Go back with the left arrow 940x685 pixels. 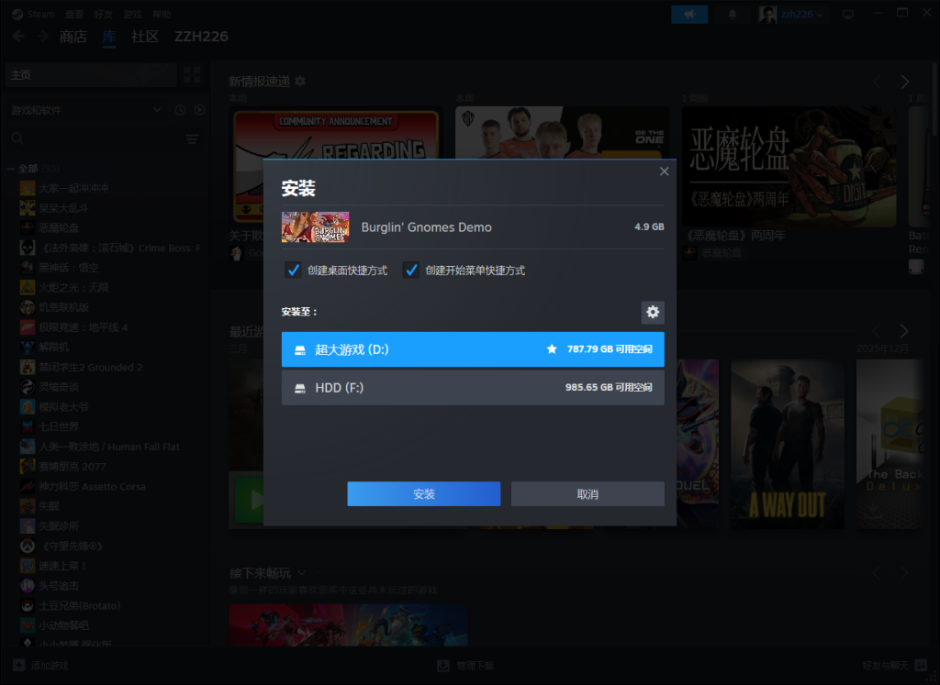point(17,37)
